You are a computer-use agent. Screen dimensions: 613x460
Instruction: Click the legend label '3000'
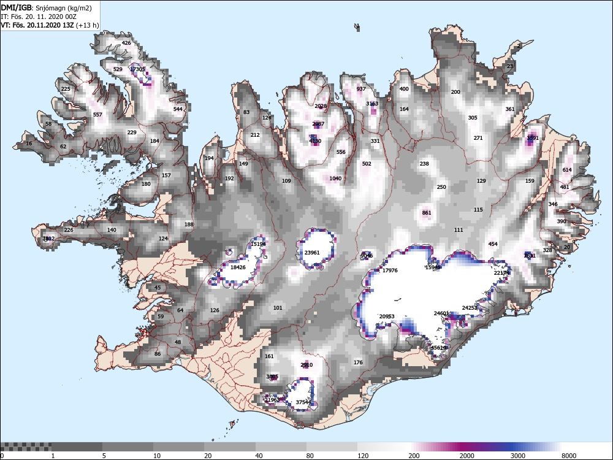point(518,456)
